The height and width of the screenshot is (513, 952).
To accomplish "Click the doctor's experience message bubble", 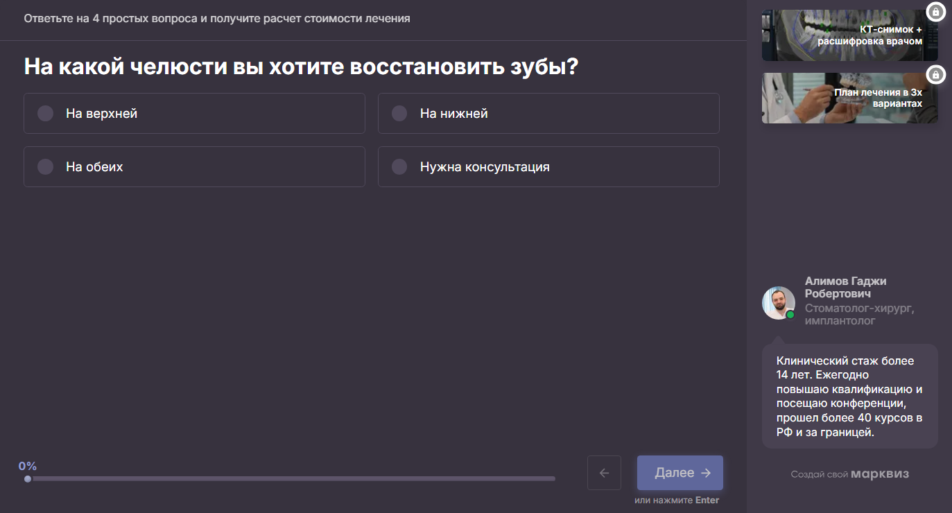I will click(x=849, y=397).
